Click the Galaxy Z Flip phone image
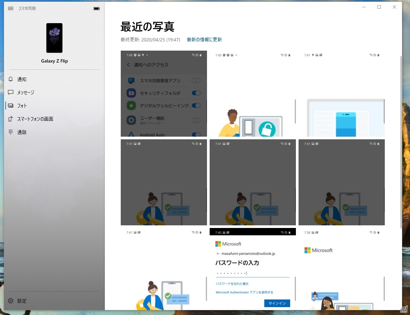The height and width of the screenshot is (315, 410). coord(54,38)
